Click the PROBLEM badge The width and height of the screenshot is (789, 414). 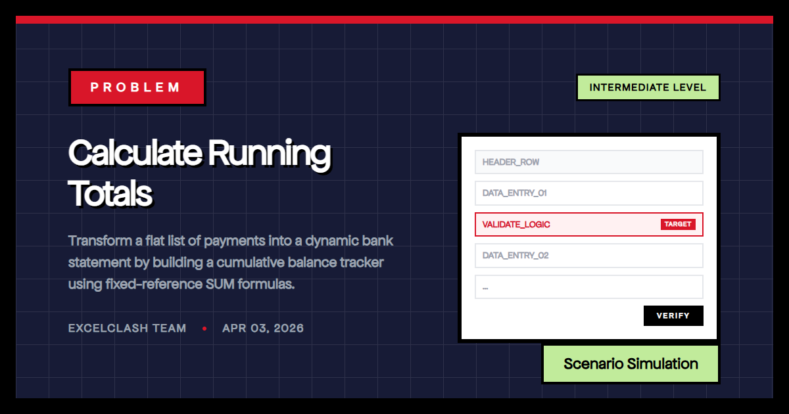(137, 87)
